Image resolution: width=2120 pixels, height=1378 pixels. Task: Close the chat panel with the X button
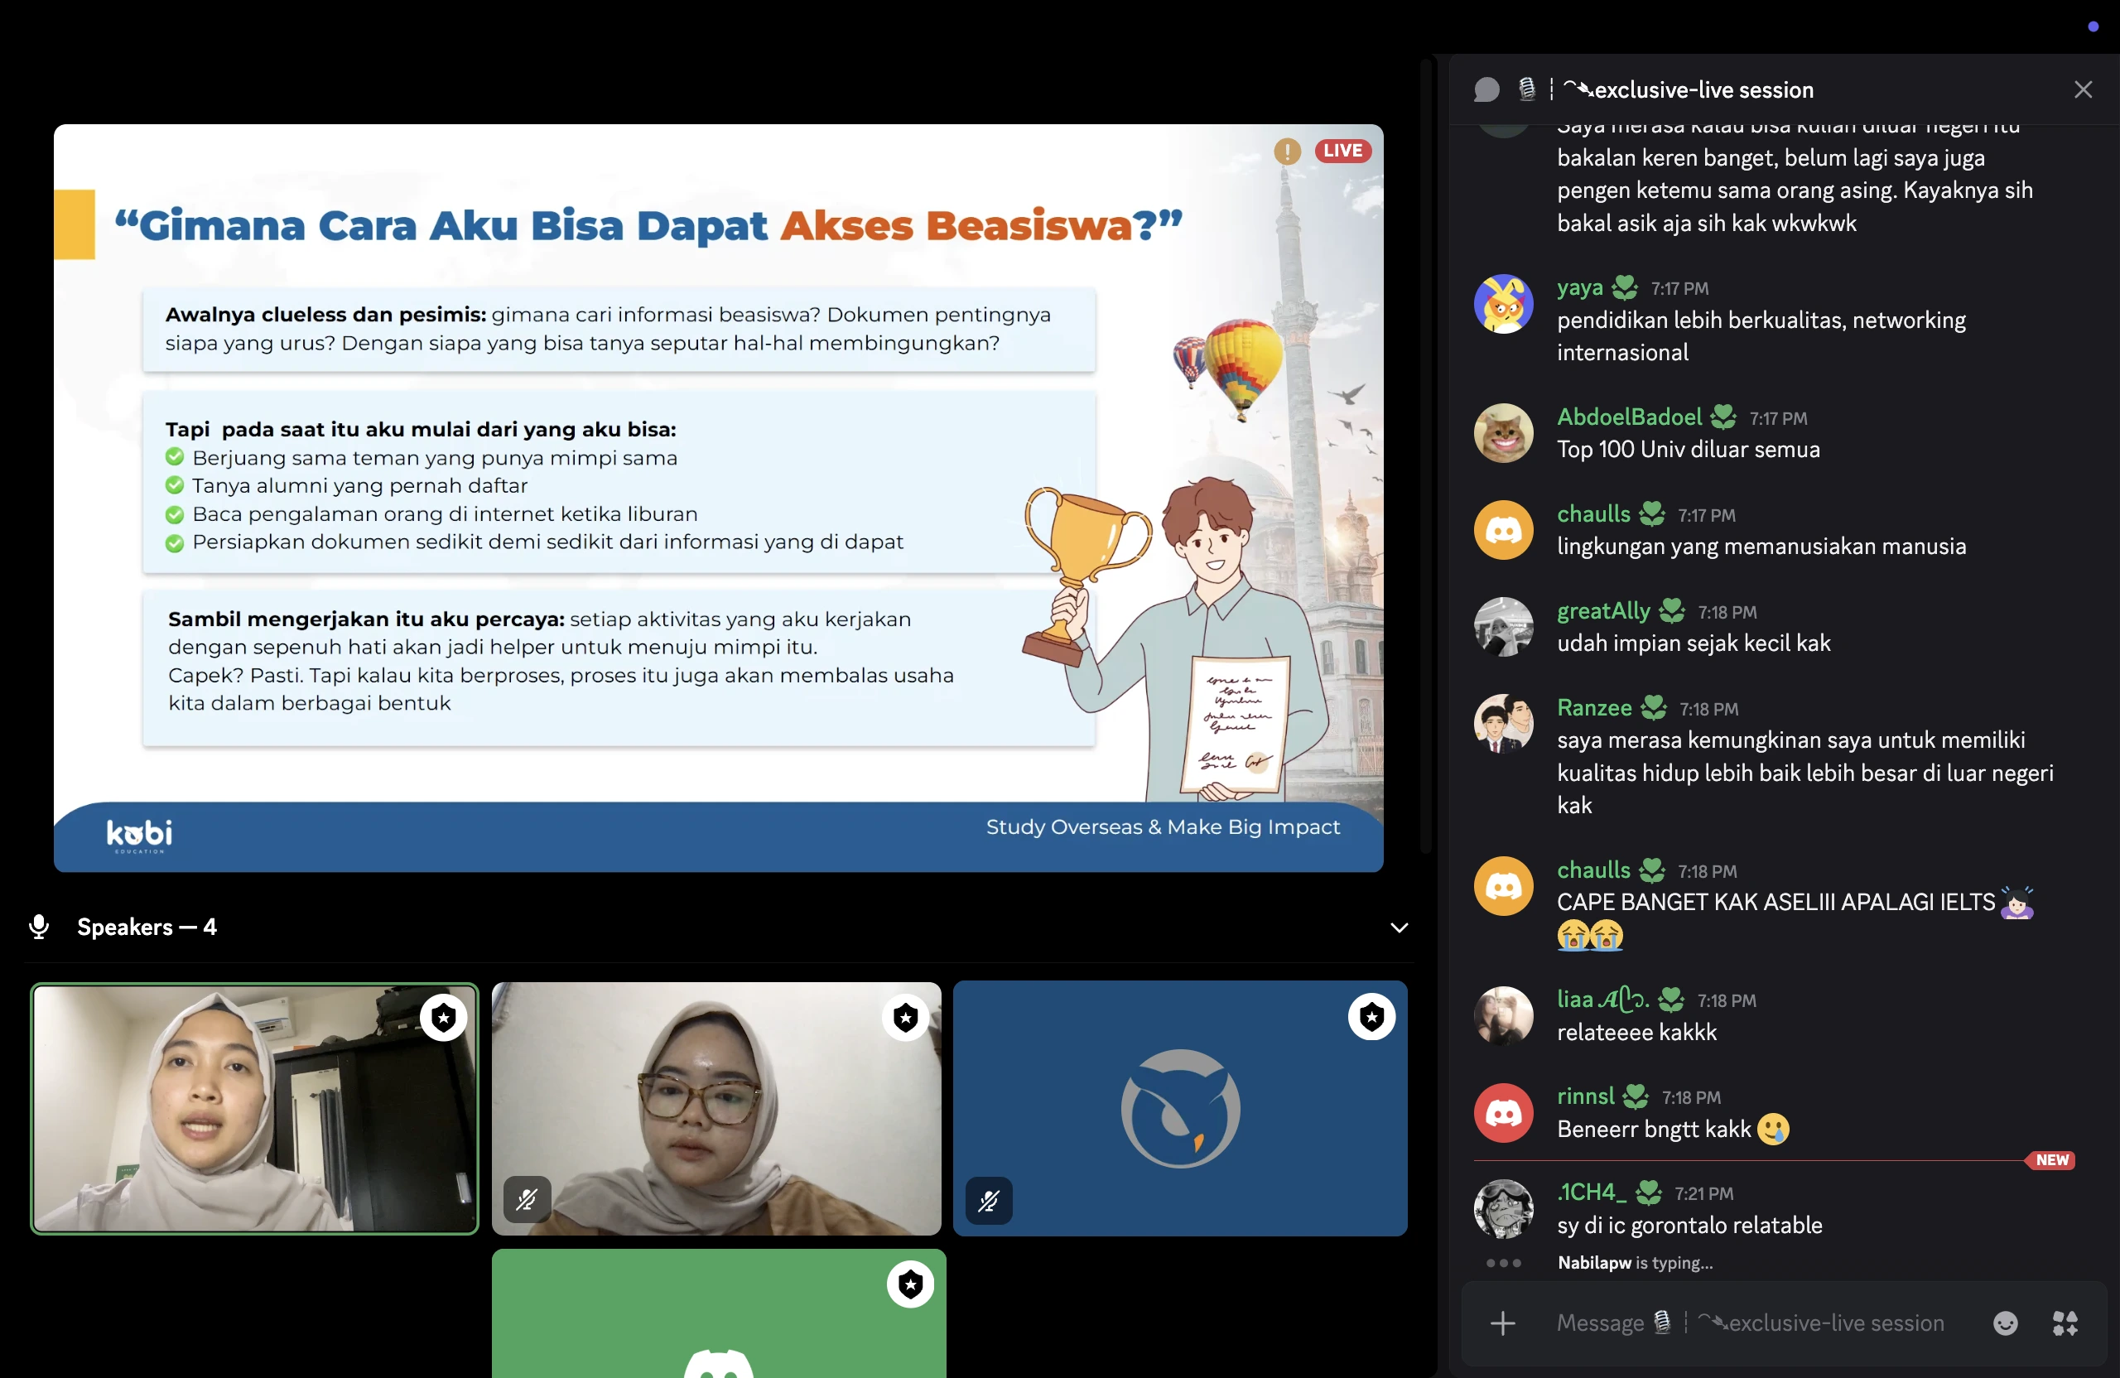point(2084,89)
